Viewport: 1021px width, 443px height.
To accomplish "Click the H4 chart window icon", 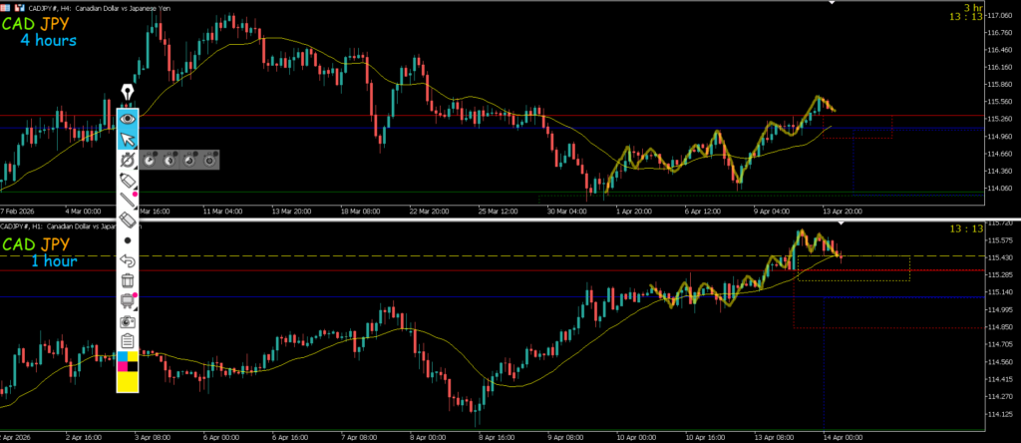I will pyautogui.click(x=6, y=7).
